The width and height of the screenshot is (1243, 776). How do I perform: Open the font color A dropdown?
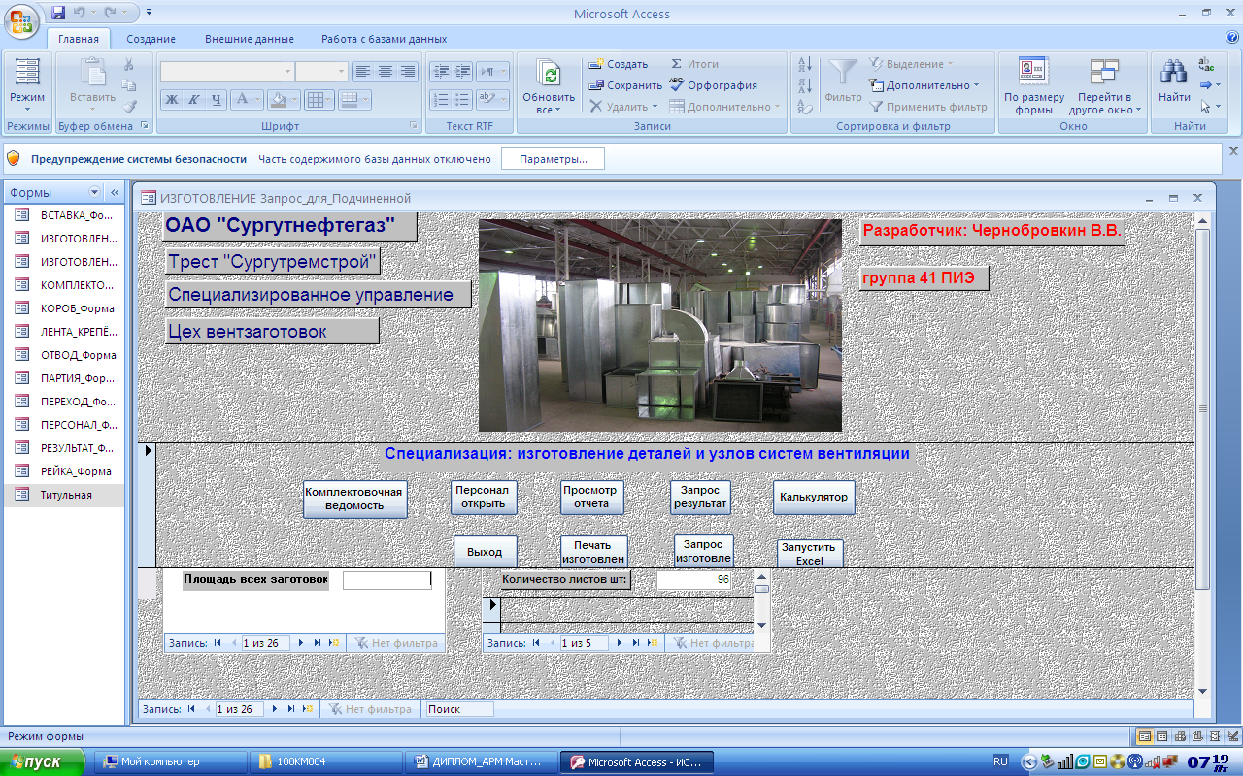(258, 99)
